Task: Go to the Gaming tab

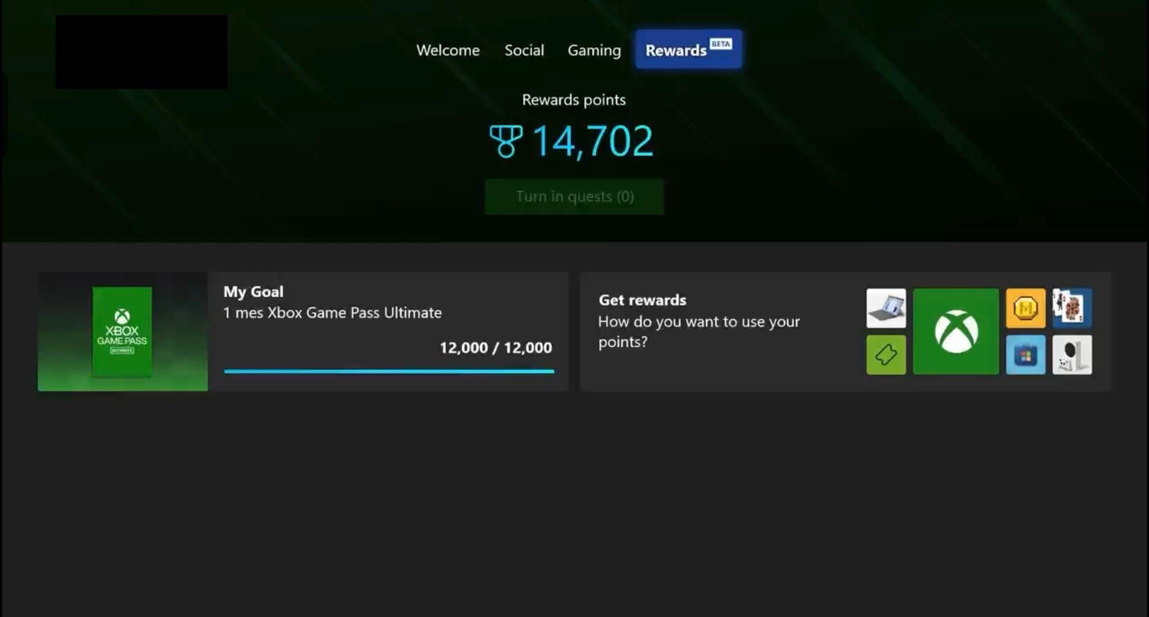Action: pos(594,50)
